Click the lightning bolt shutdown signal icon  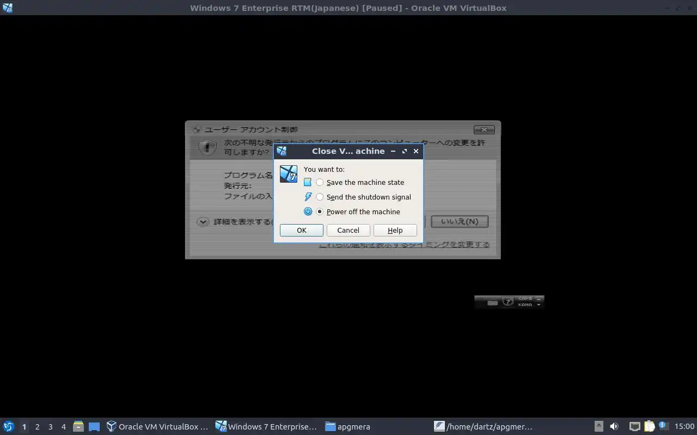tap(308, 197)
